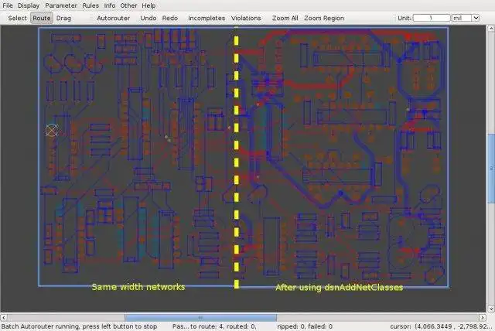
Task: Click Zoom All button
Action: [x=285, y=18]
